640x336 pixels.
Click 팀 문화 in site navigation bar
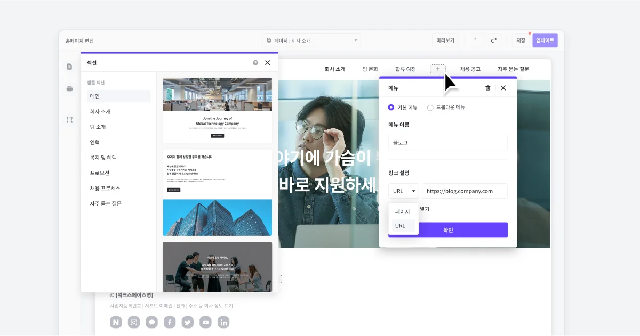(x=370, y=69)
